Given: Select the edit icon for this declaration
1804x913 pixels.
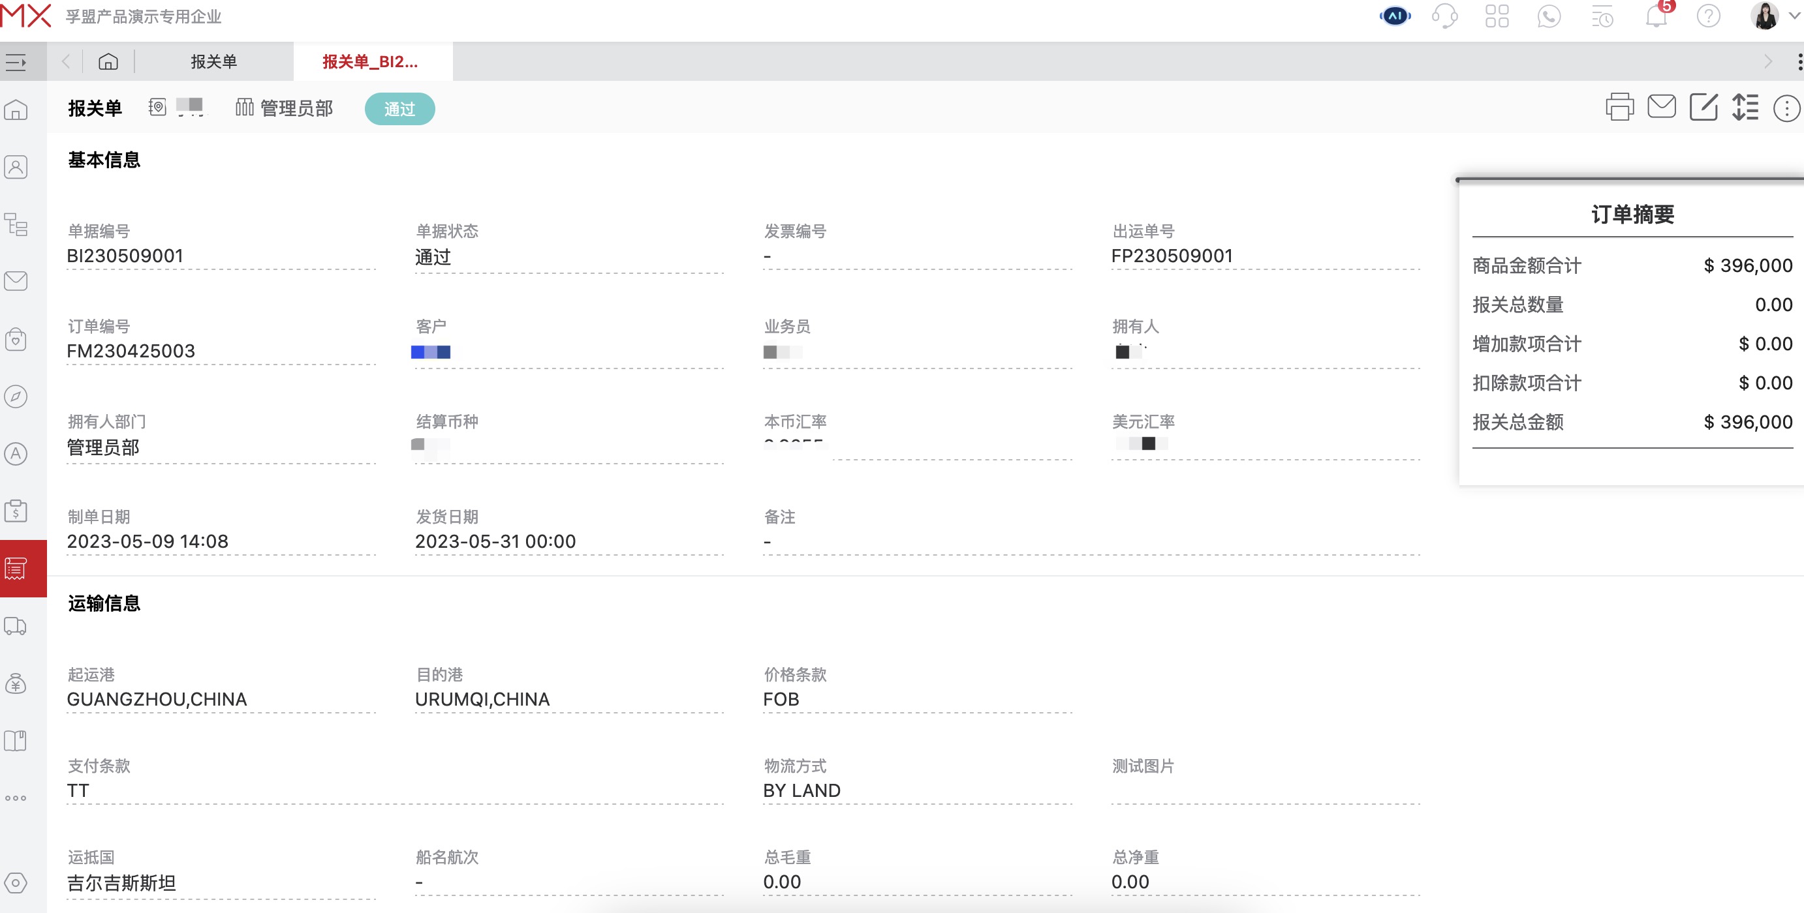Looking at the screenshot, I should pyautogui.click(x=1704, y=107).
